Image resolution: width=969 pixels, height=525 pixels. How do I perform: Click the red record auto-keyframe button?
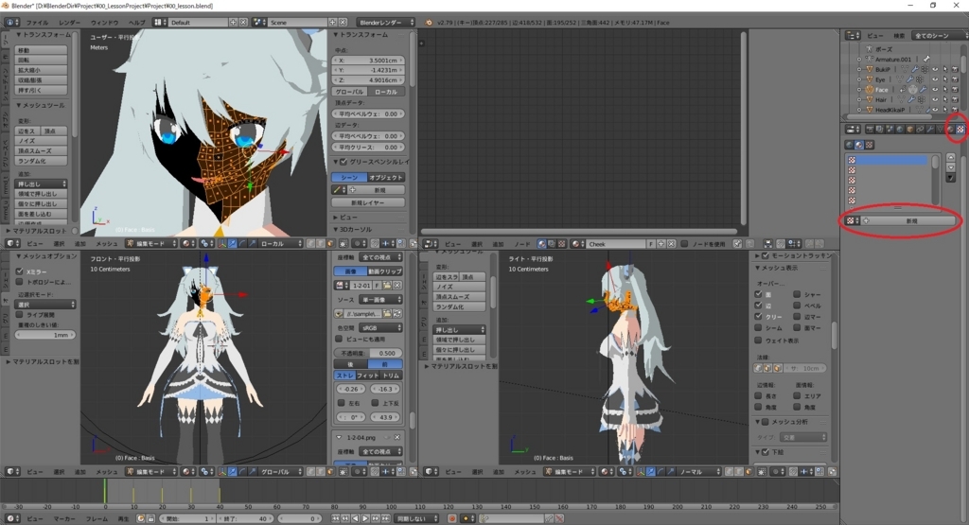(x=451, y=518)
